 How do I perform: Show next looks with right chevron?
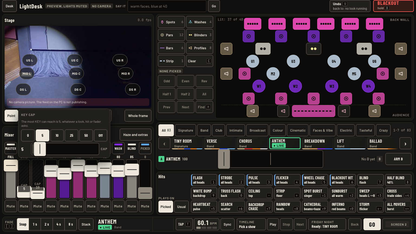point(405,144)
